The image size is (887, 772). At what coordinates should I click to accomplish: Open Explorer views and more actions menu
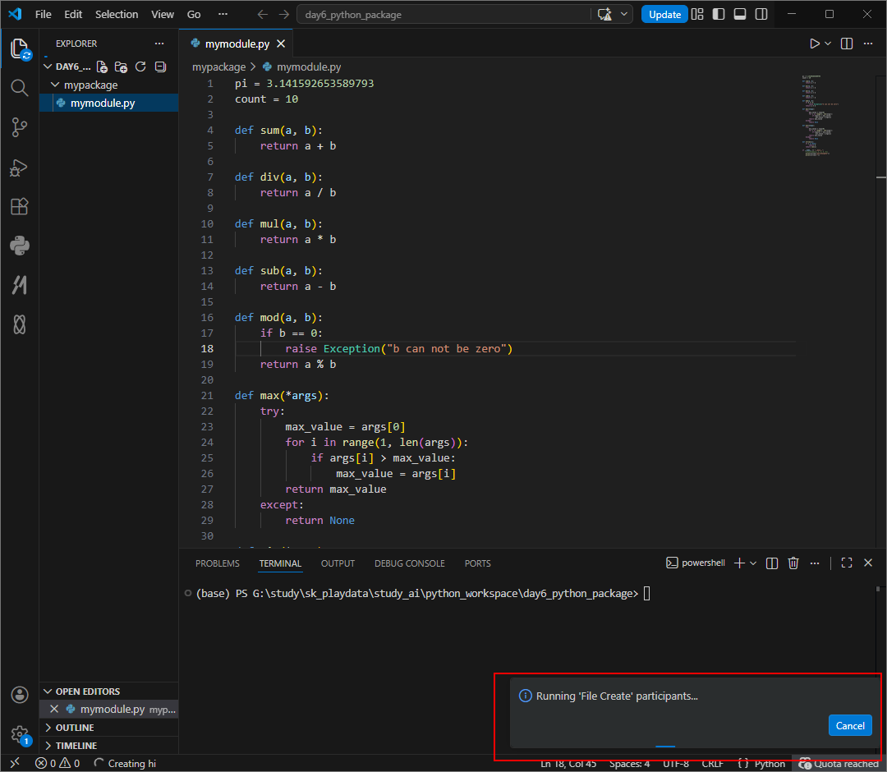click(x=159, y=44)
